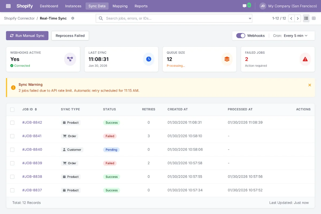Click the Queue Size layers icon
The image size is (321, 214).
point(227,59)
